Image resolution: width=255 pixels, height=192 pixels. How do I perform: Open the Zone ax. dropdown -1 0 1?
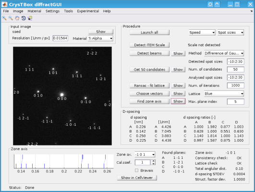145,155
